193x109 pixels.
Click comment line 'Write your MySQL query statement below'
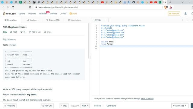[x=123, y=26]
